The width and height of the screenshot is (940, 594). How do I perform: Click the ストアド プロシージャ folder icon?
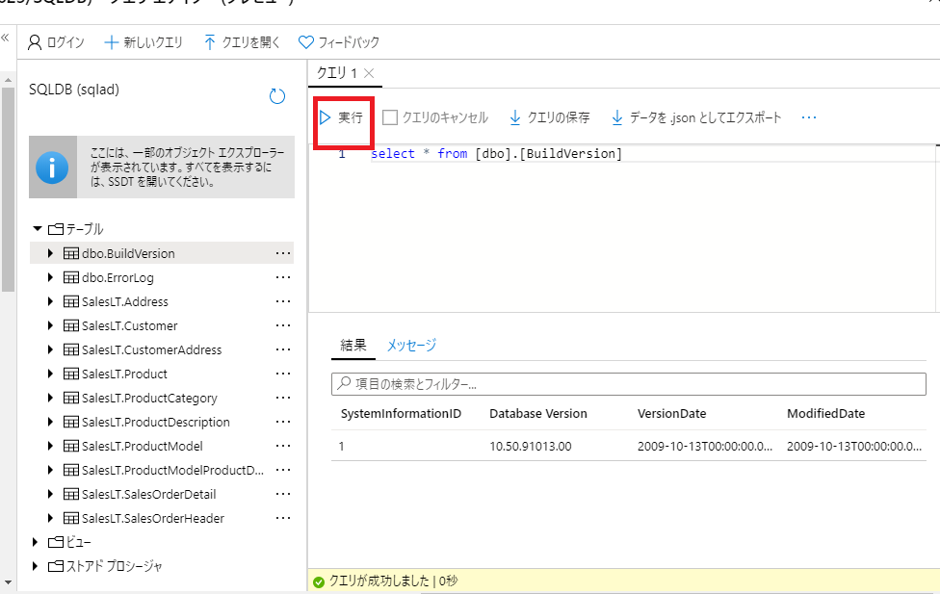56,566
